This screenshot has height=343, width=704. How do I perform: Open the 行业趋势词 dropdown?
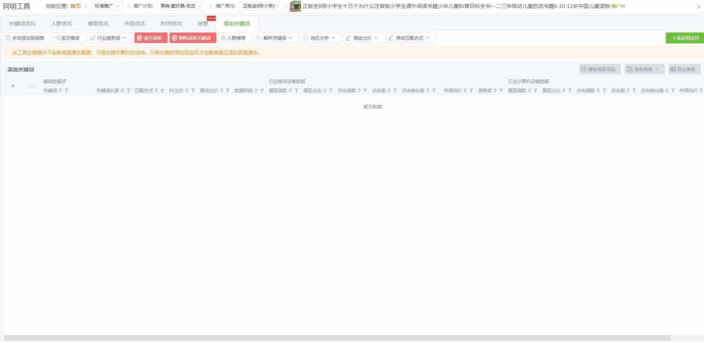[110, 38]
